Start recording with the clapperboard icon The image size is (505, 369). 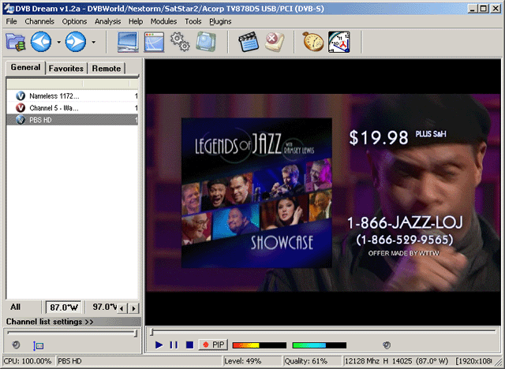click(249, 42)
